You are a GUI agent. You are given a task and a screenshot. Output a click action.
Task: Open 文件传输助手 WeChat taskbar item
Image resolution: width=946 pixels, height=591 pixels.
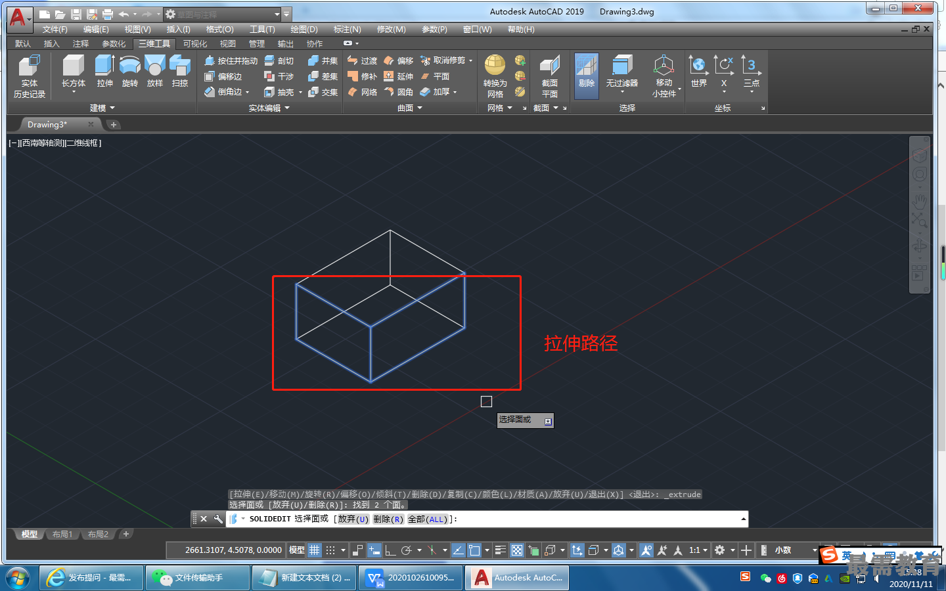pos(198,578)
